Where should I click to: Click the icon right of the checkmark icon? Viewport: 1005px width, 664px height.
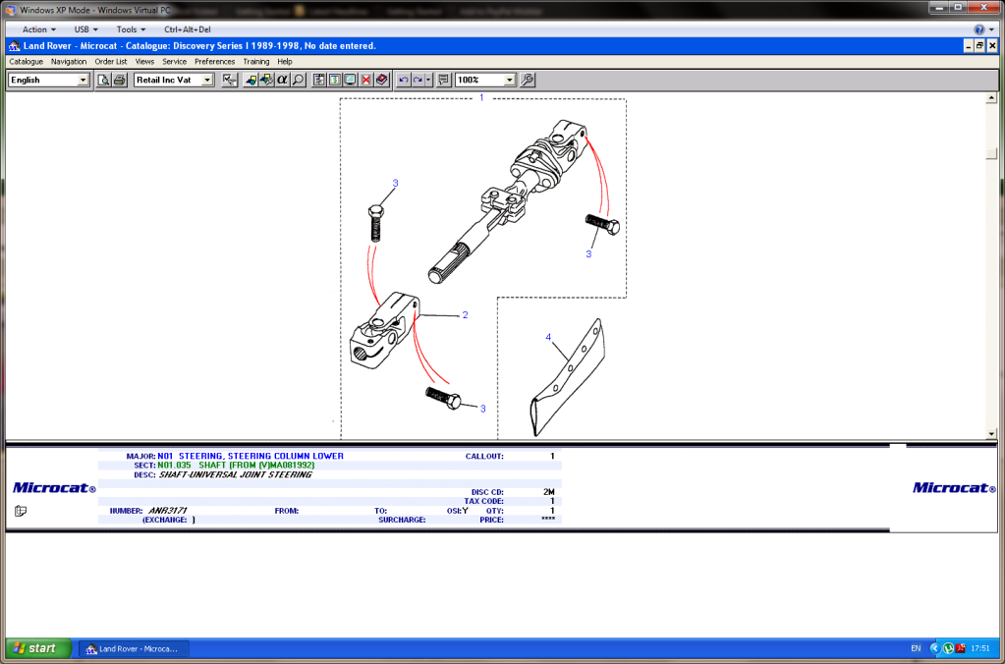point(251,81)
